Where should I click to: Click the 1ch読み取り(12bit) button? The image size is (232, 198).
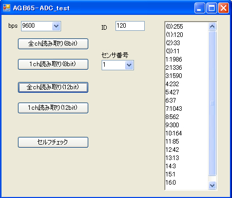click(x=53, y=108)
